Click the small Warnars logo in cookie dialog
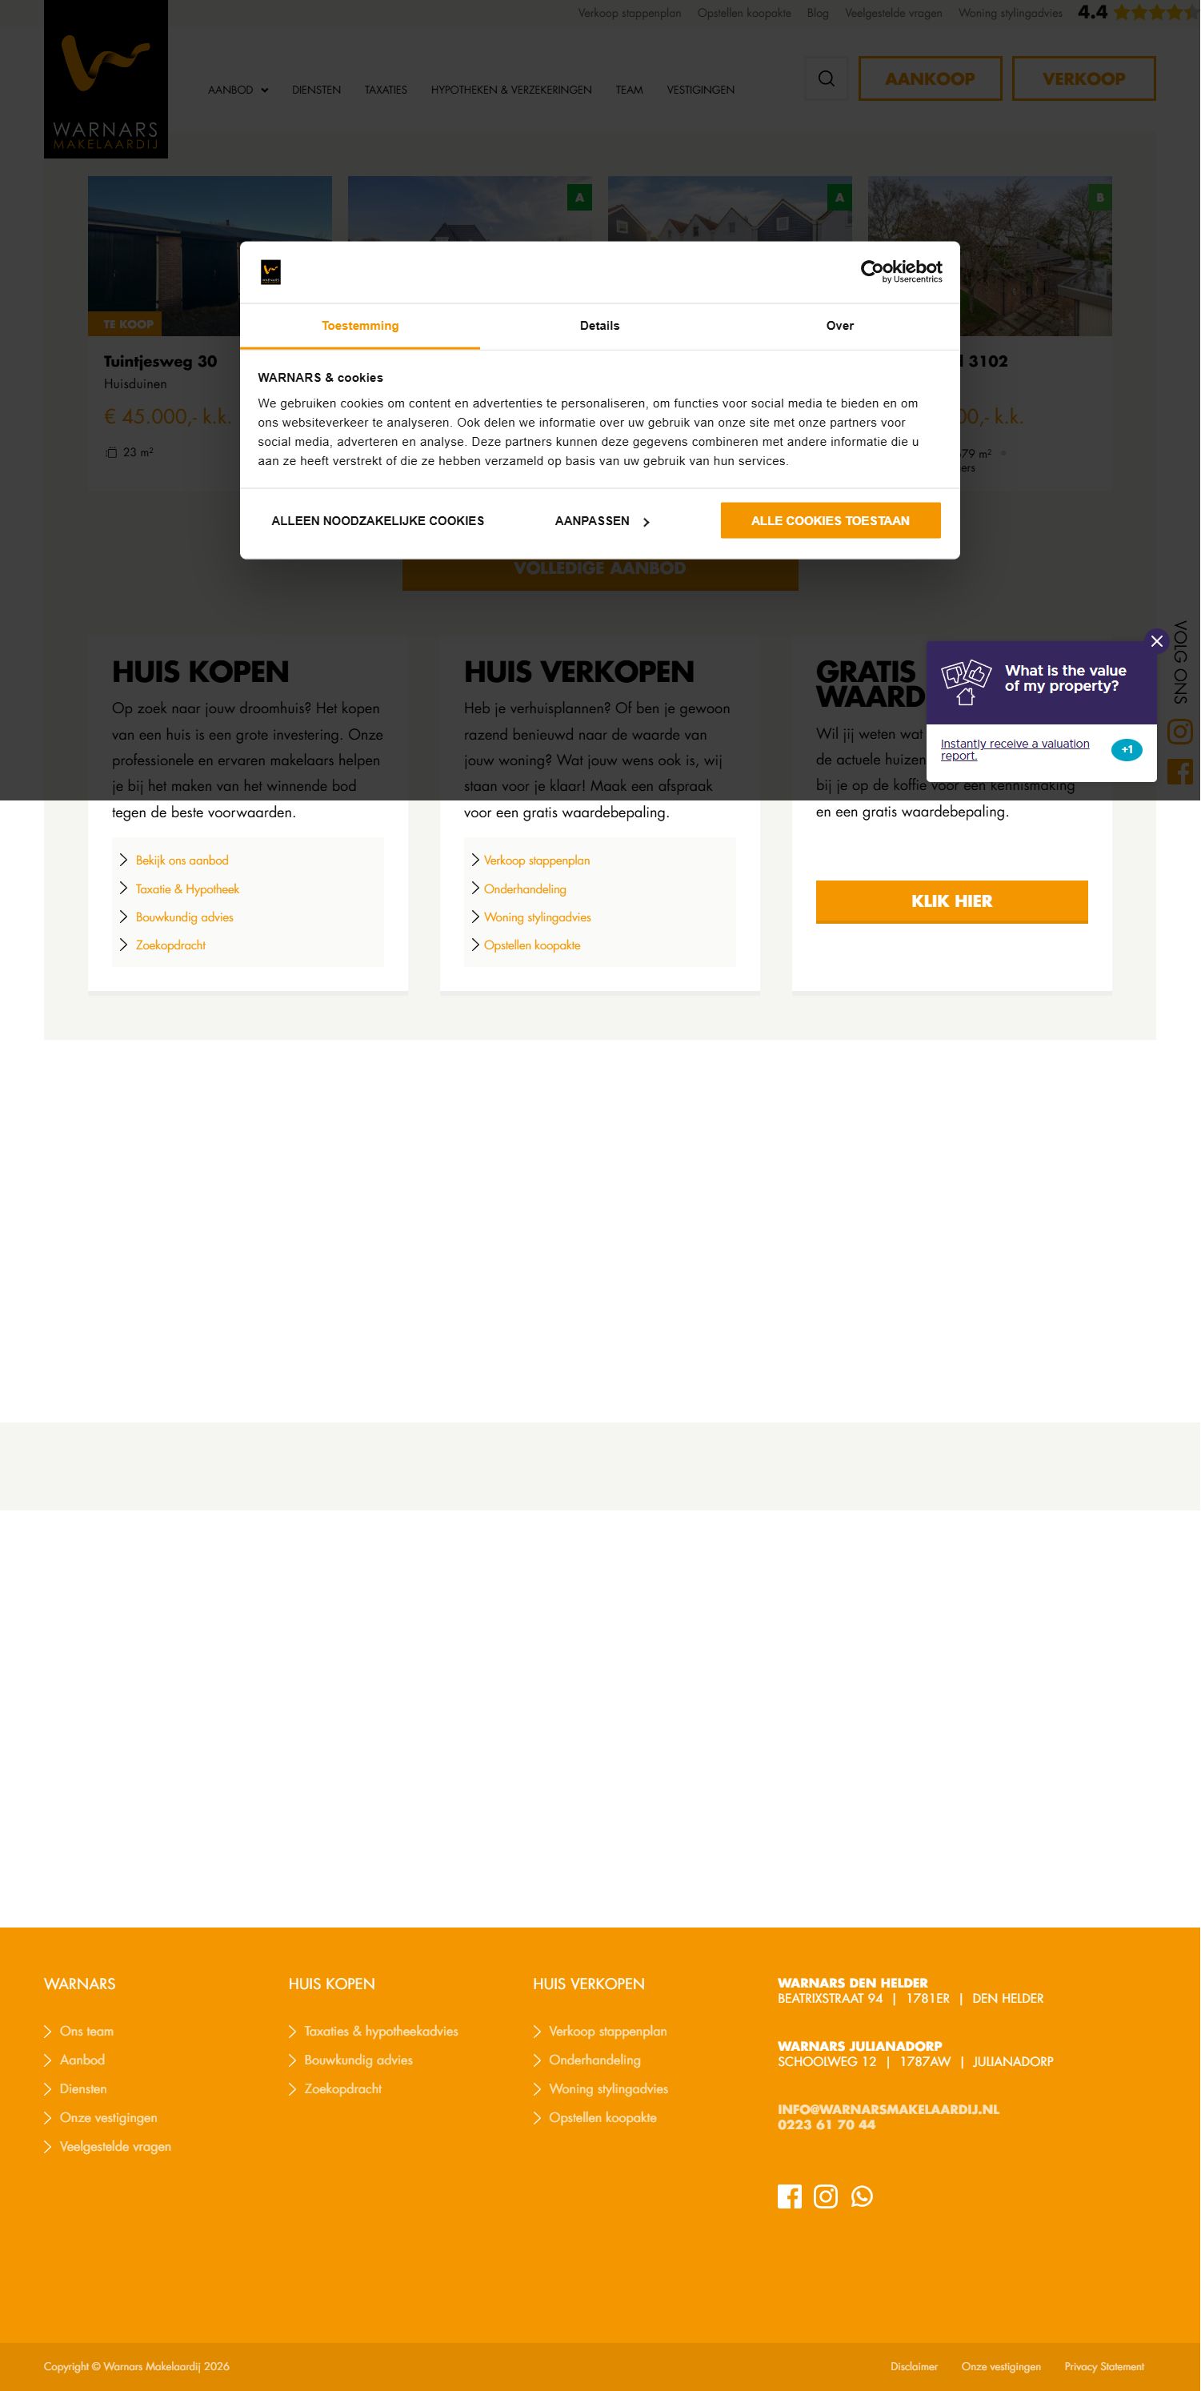This screenshot has height=2391, width=1201. pyautogui.click(x=271, y=272)
